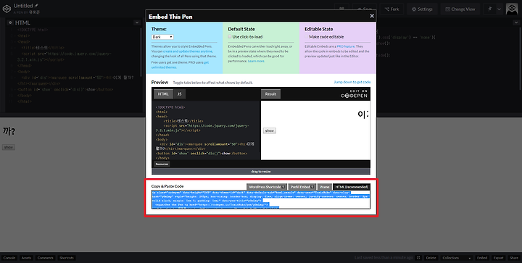Click the pin icon in header
The height and width of the screenshot is (263, 522).
[489, 9]
